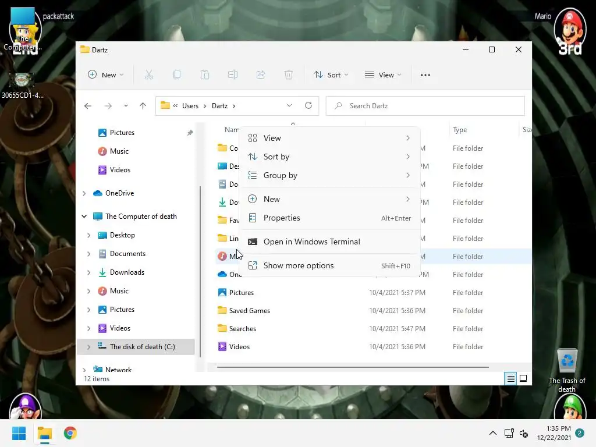This screenshot has height=447, width=596.
Task: Open View submenu in context menu
Action: (x=329, y=138)
